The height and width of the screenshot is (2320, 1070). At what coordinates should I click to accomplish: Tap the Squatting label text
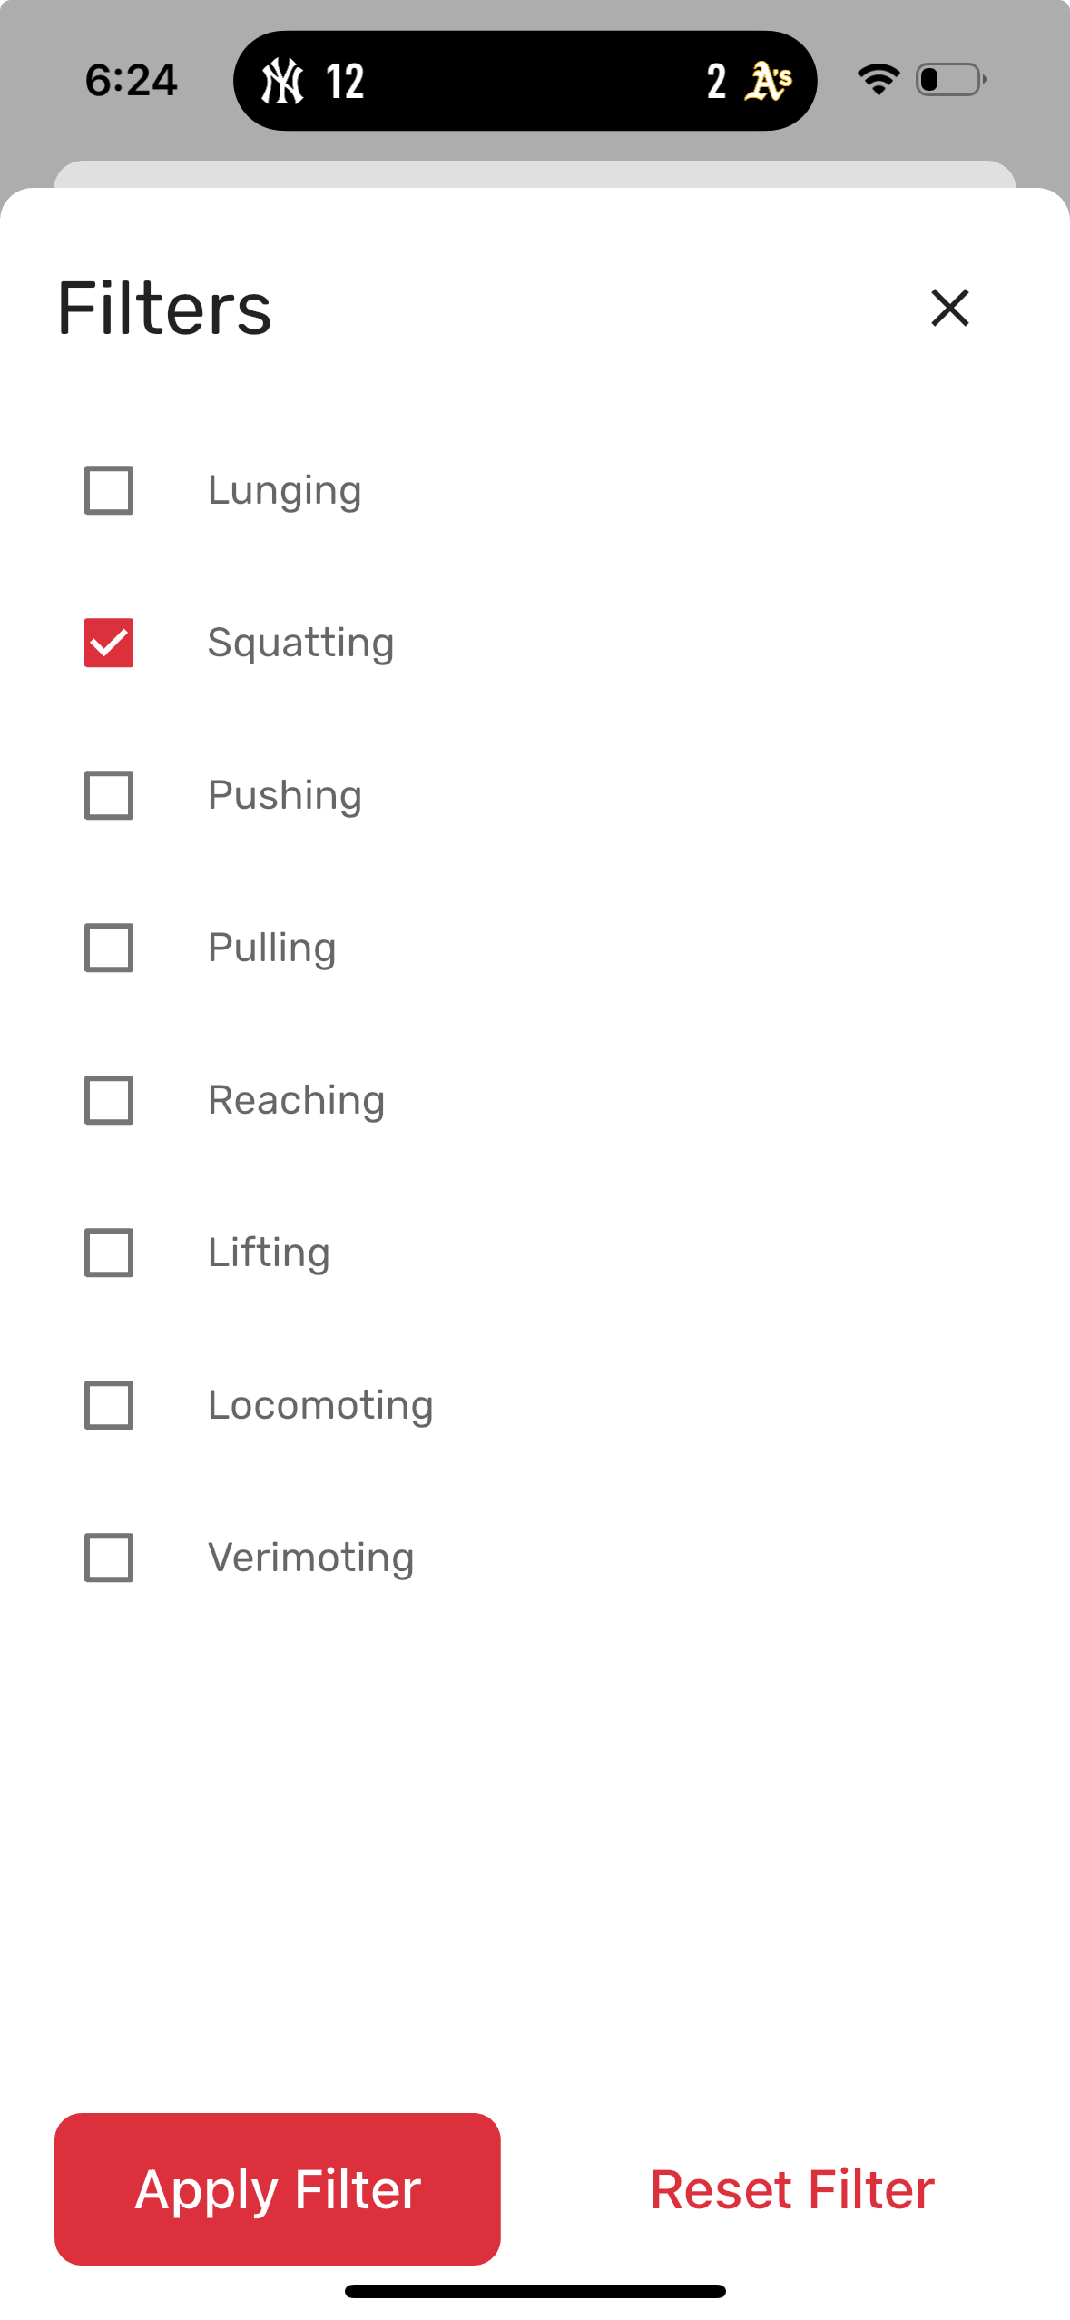(x=300, y=644)
